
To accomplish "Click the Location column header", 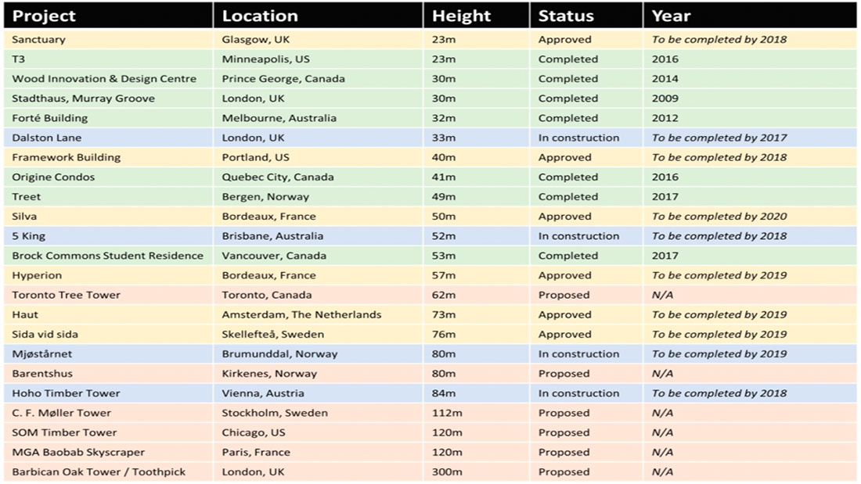I will 260,16.
